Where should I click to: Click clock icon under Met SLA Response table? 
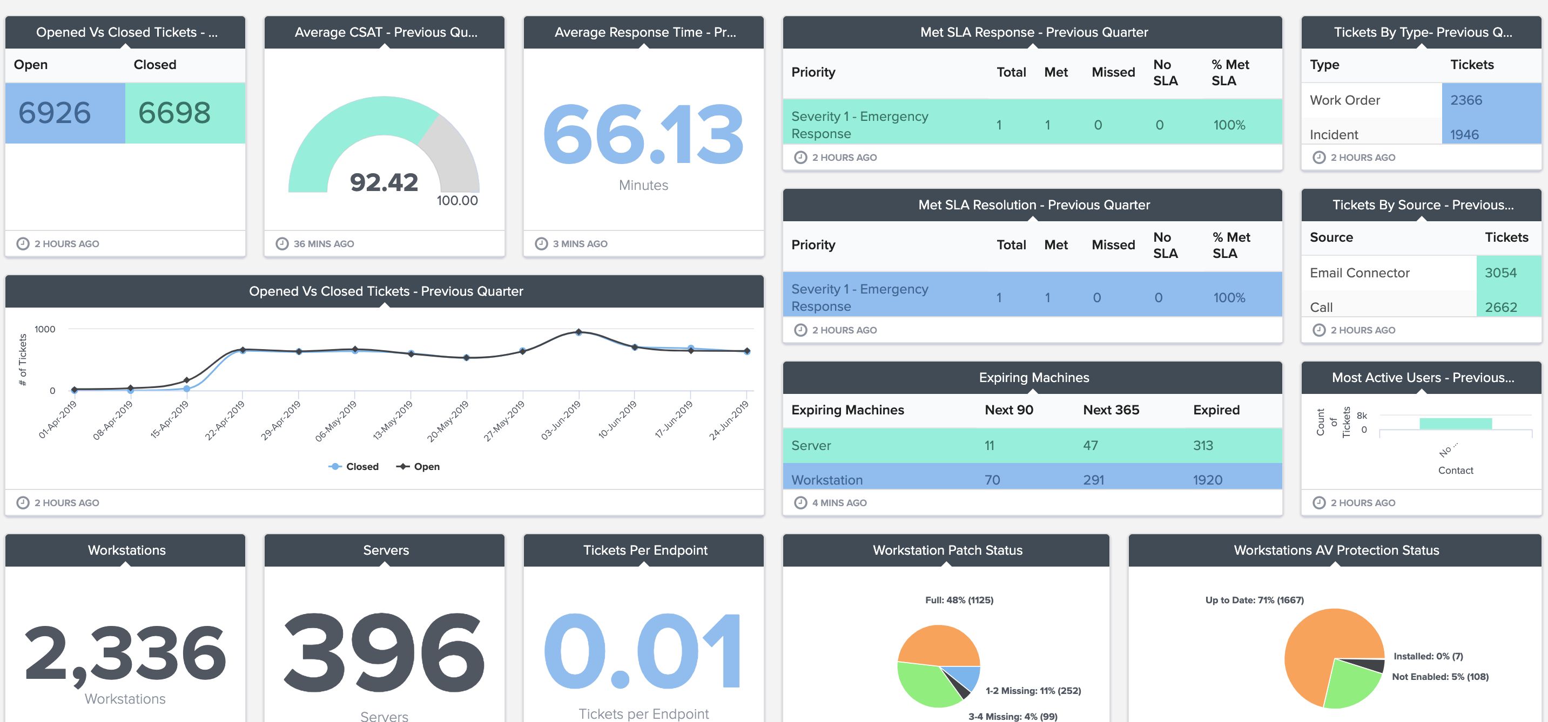click(x=800, y=157)
